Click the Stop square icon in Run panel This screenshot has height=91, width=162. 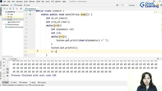coord(4,70)
